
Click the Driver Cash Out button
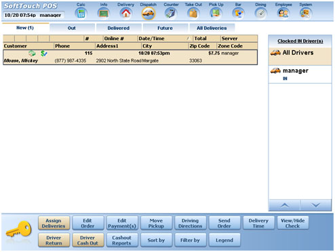click(x=87, y=240)
